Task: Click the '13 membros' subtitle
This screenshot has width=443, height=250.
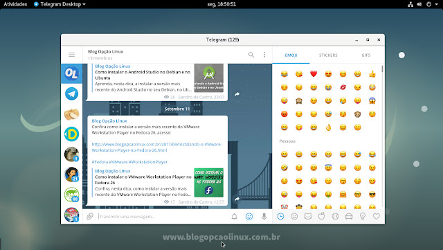Action: [100, 58]
